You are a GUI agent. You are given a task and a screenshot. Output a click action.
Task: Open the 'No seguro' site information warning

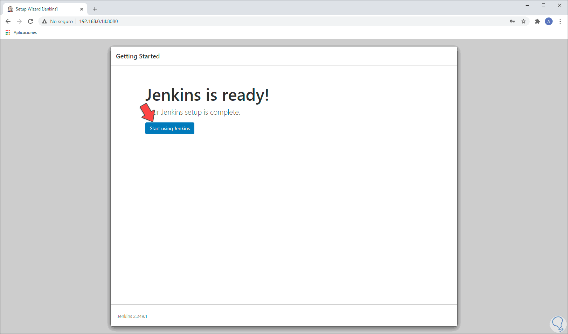pyautogui.click(x=57, y=21)
